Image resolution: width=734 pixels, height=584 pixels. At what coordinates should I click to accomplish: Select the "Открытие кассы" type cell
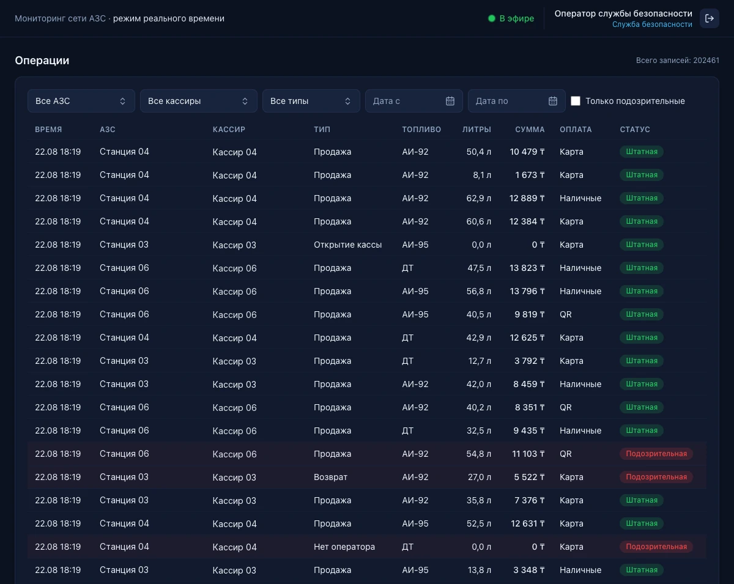pos(347,245)
